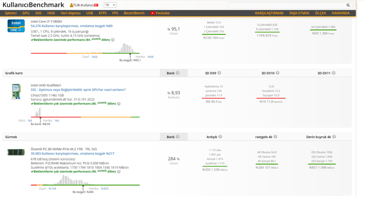Click the SSD Zayıf %144 link
Viewport: 365px width, 197px height.
tap(52, 189)
